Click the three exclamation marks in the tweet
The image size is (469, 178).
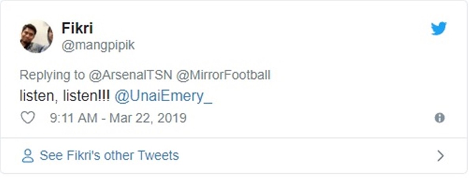tap(106, 97)
